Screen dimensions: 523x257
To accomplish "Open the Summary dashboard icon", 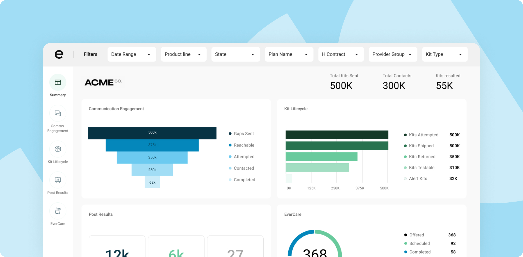I will [58, 82].
